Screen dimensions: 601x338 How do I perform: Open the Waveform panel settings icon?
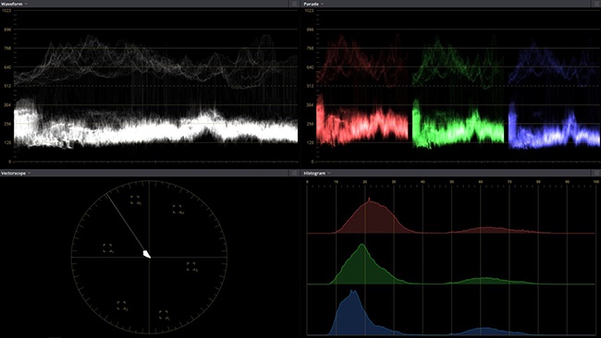pos(294,4)
